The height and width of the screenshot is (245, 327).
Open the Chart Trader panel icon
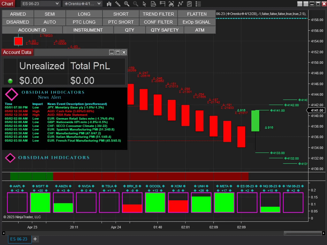click(162, 4)
